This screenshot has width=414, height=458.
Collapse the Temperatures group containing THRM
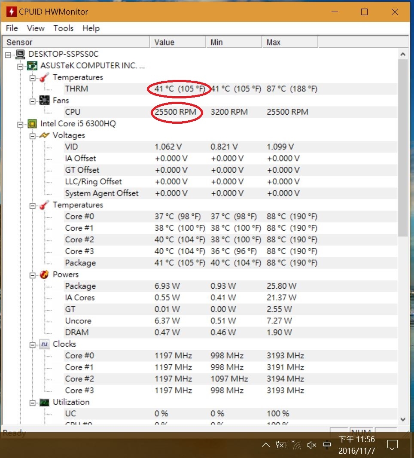click(32, 78)
